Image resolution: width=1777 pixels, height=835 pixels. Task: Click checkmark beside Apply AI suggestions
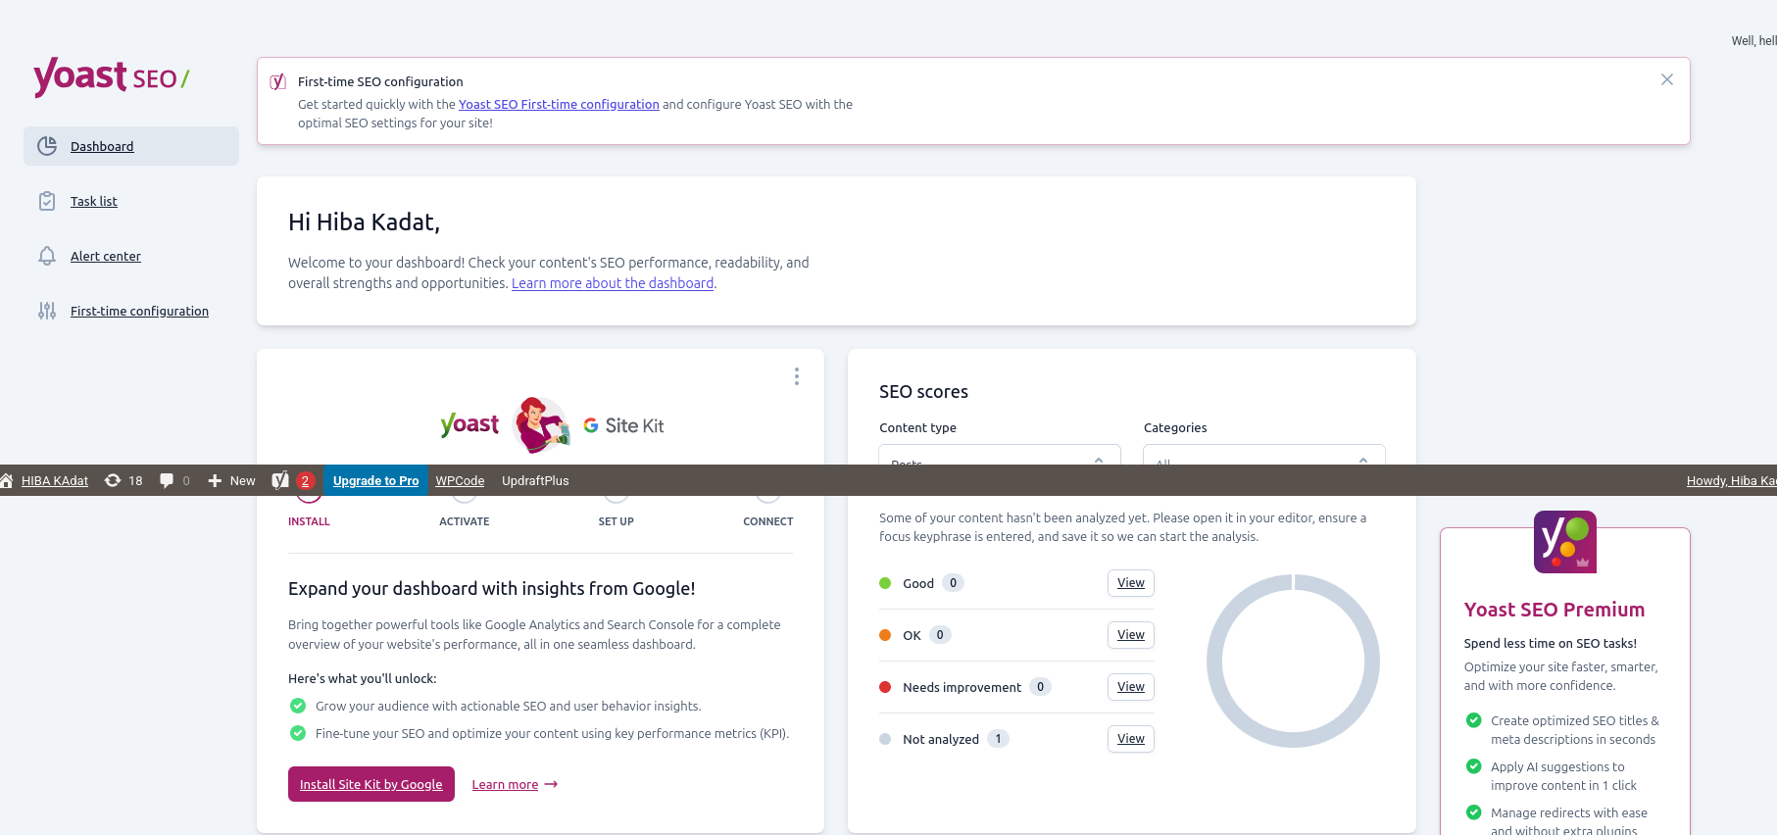click(1473, 766)
